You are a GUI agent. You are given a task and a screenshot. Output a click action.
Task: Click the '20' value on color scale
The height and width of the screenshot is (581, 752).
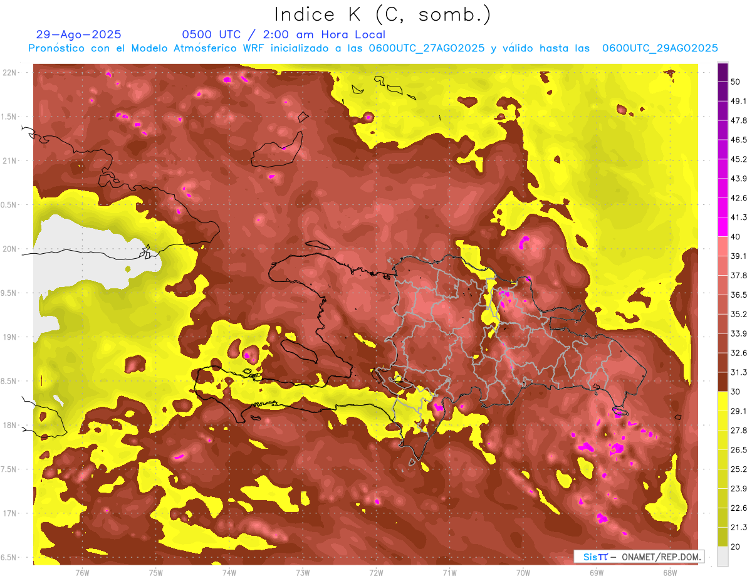click(735, 547)
